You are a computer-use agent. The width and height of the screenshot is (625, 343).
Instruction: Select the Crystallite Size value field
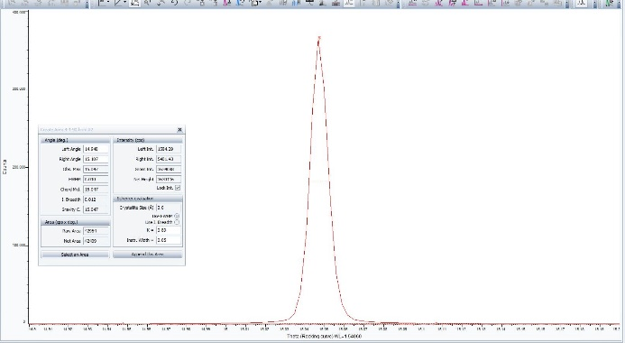point(169,208)
